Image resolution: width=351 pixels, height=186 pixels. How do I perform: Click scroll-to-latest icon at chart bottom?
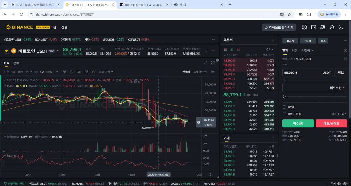tap(210, 174)
